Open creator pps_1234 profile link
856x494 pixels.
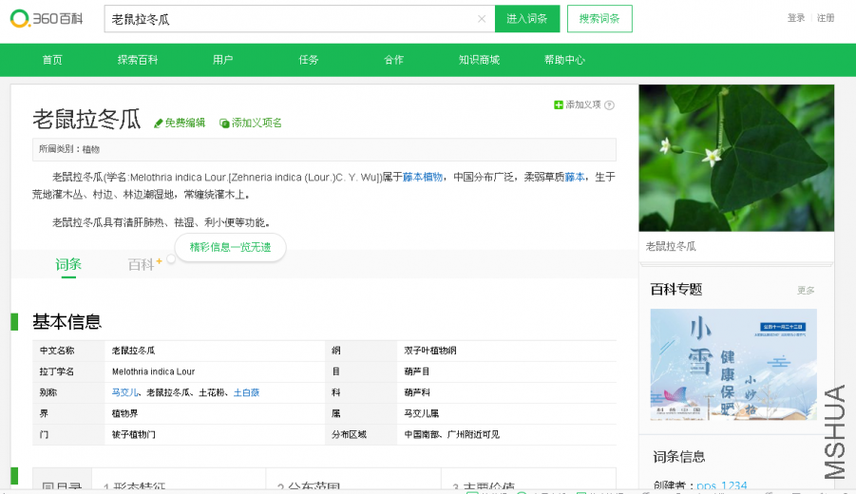click(x=722, y=484)
